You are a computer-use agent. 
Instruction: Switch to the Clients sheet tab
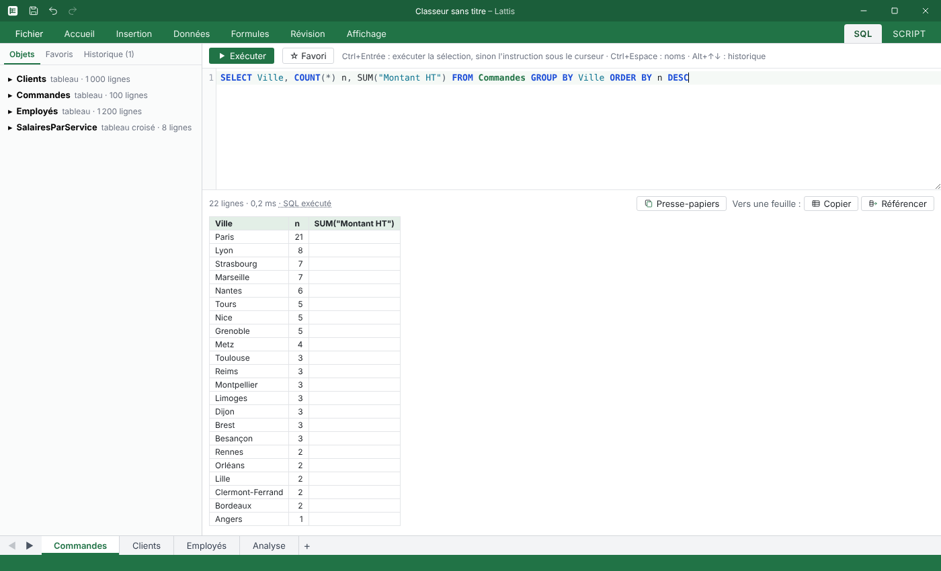(147, 546)
